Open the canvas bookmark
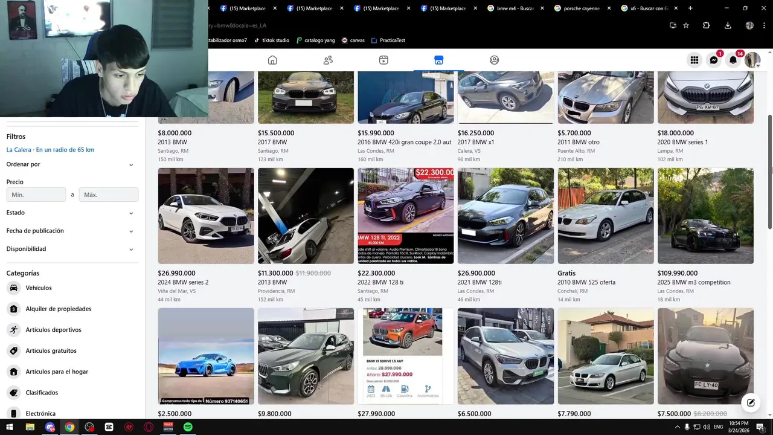The width and height of the screenshot is (773, 435). [353, 40]
